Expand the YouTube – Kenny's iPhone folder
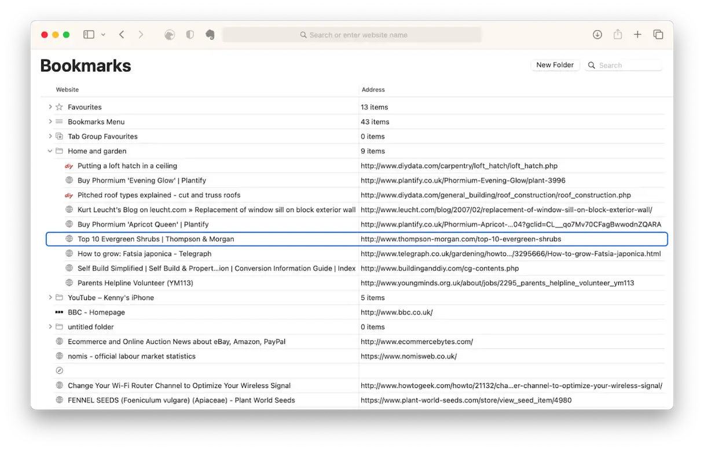The image size is (704, 450). click(50, 298)
